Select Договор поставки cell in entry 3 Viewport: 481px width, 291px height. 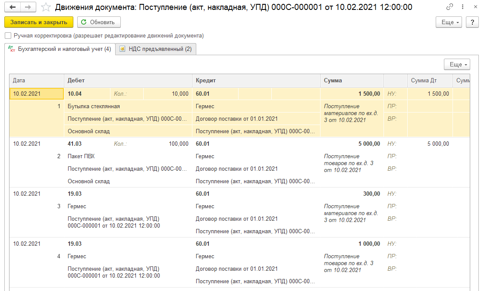tap(256, 219)
